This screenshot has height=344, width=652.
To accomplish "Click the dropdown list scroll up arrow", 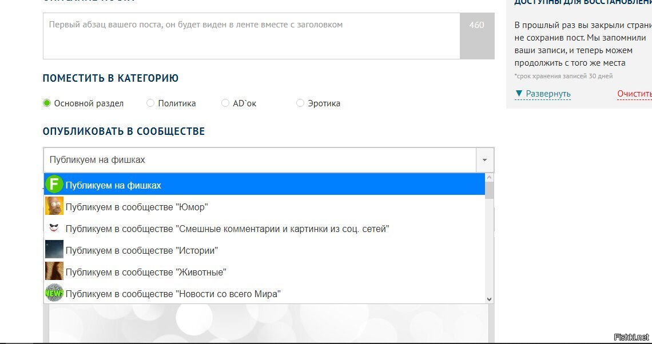I will point(489,178).
